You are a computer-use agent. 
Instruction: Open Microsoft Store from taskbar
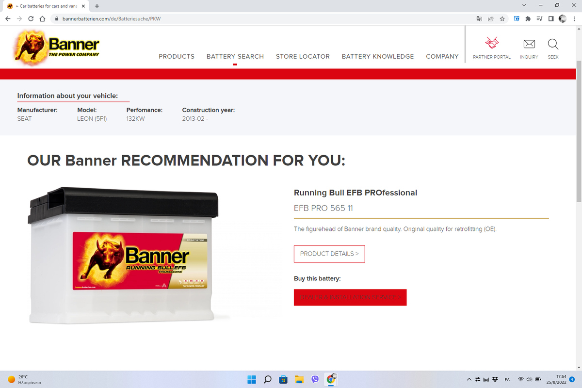click(x=283, y=379)
